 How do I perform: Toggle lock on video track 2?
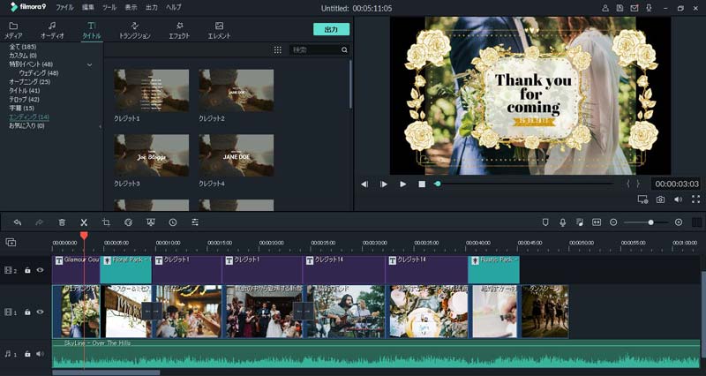[27, 270]
